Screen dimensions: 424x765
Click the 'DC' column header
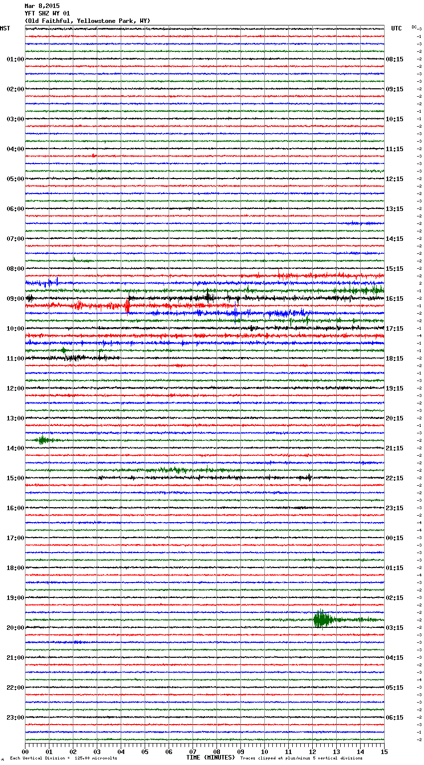(414, 27)
